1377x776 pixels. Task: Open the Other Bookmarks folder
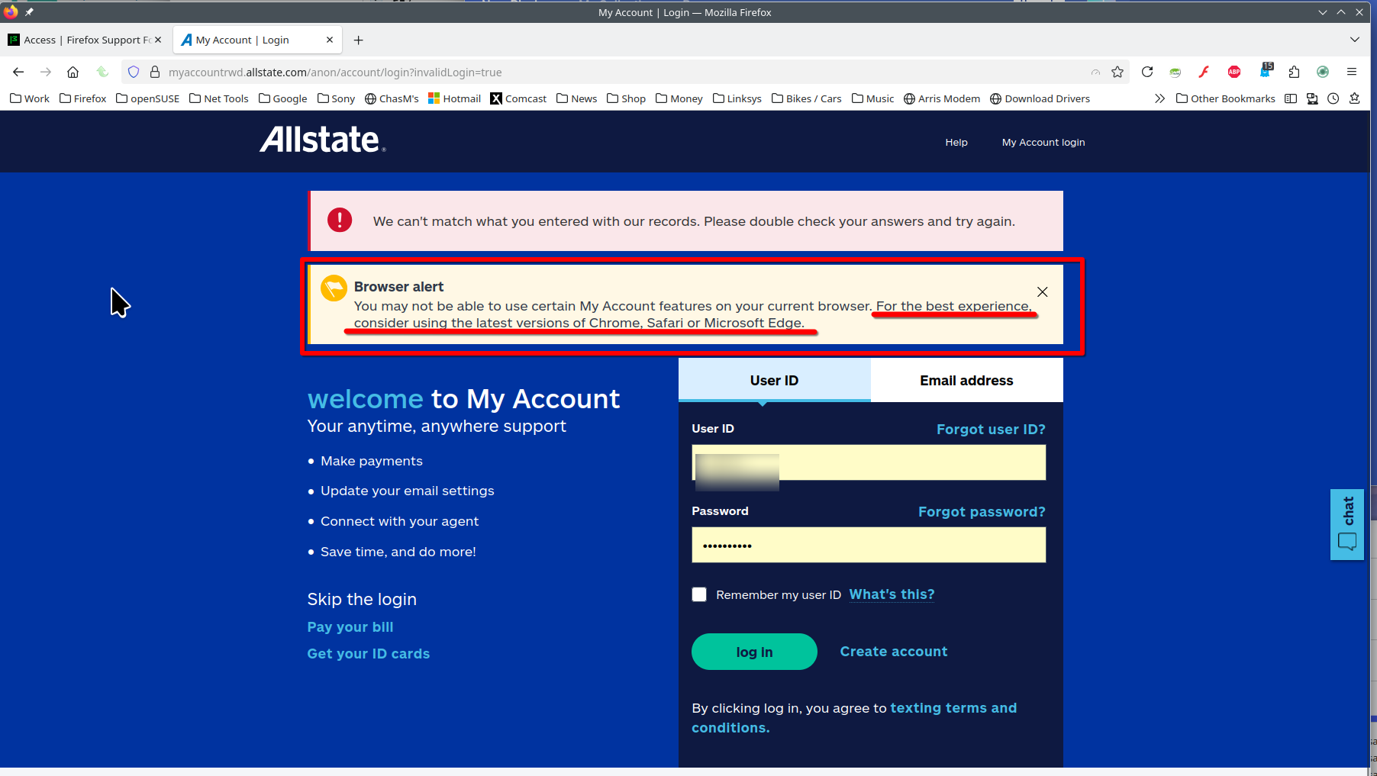pos(1226,98)
